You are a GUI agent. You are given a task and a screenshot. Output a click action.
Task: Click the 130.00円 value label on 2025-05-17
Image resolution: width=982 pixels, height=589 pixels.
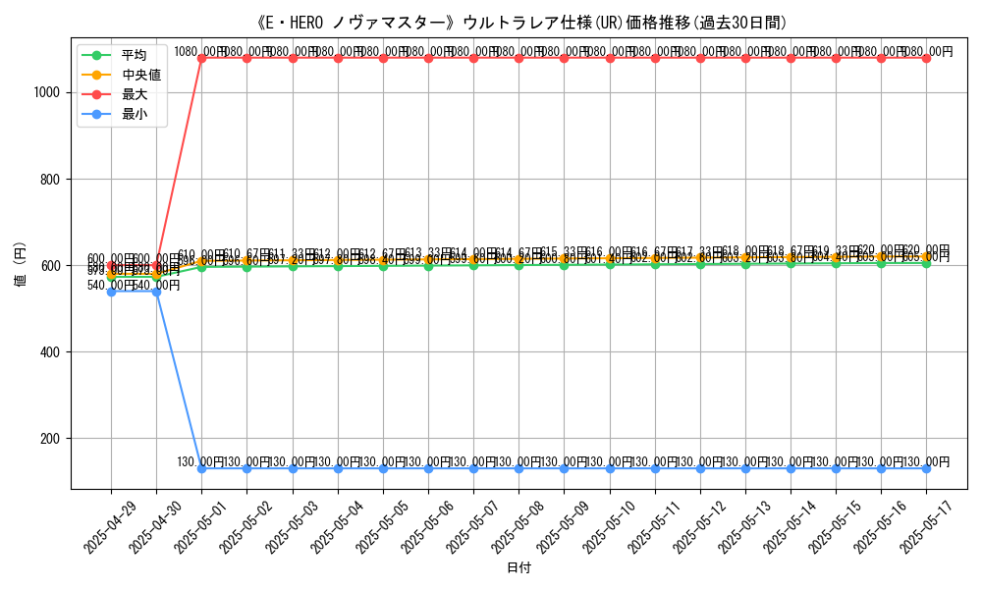coord(926,462)
